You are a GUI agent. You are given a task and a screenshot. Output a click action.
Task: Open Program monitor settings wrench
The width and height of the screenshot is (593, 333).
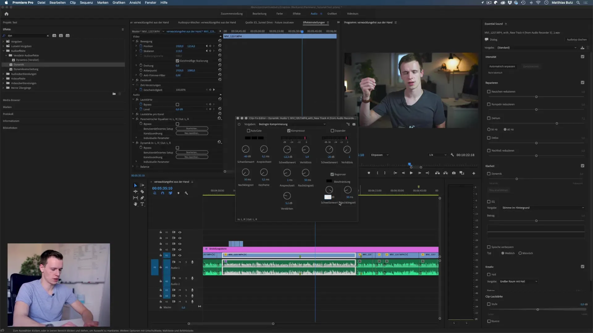[x=452, y=155]
